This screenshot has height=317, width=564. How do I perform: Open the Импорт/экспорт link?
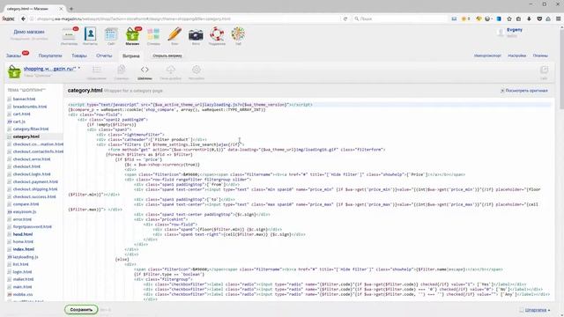[x=487, y=55]
